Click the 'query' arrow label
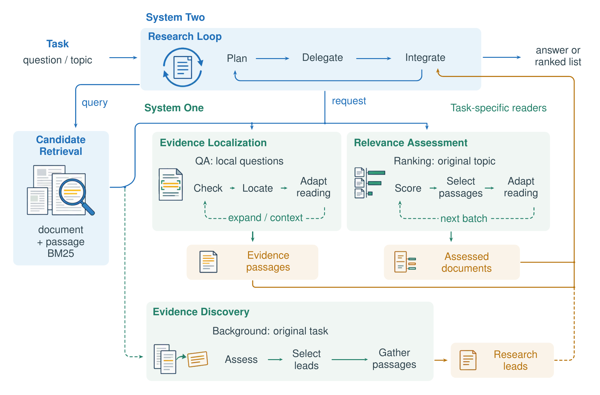 pos(95,103)
